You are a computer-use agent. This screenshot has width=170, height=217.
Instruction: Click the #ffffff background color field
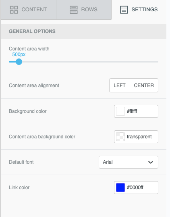136,111
